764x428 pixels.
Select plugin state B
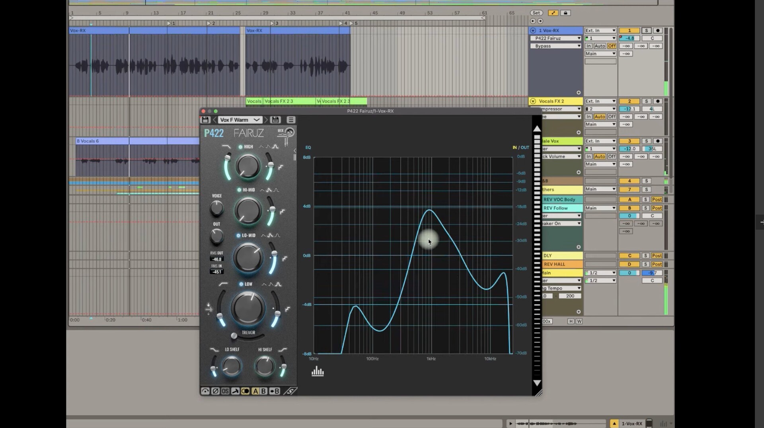click(x=263, y=391)
